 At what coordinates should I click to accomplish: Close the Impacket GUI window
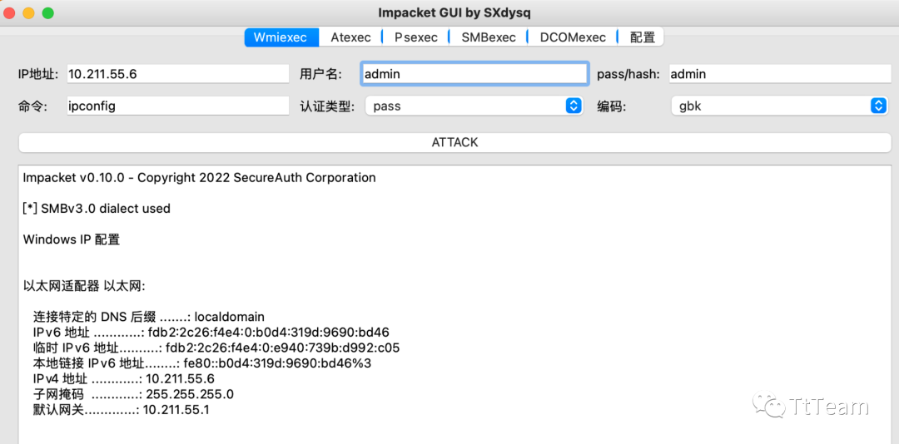(10, 13)
